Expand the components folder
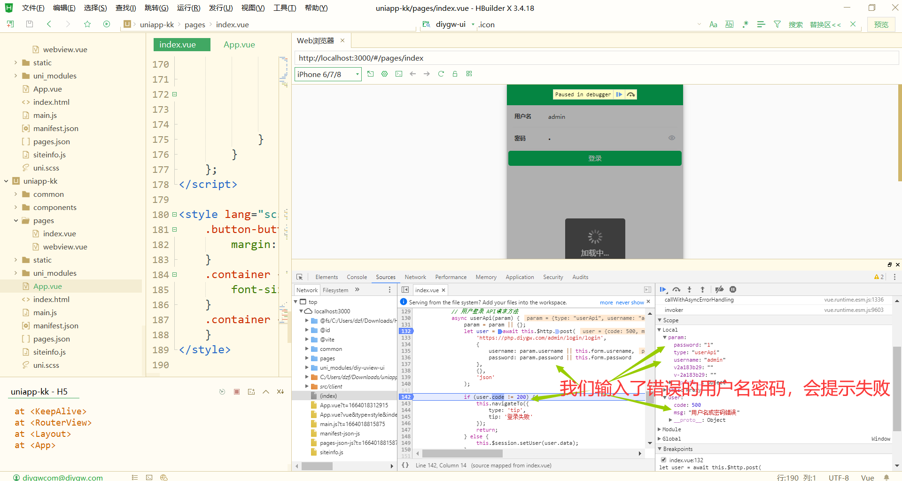The image size is (902, 481). pos(16,207)
